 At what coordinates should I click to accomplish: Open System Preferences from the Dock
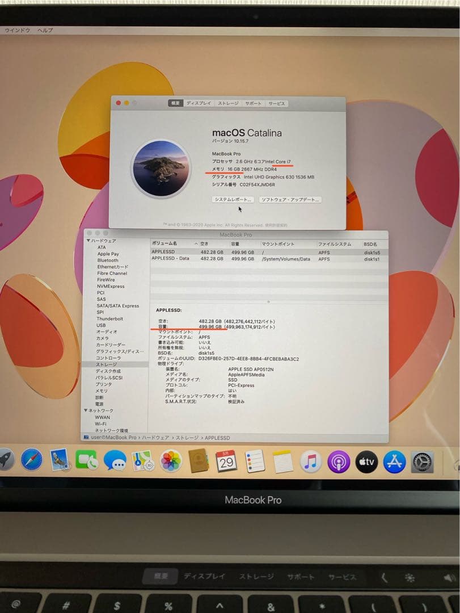pos(421,463)
